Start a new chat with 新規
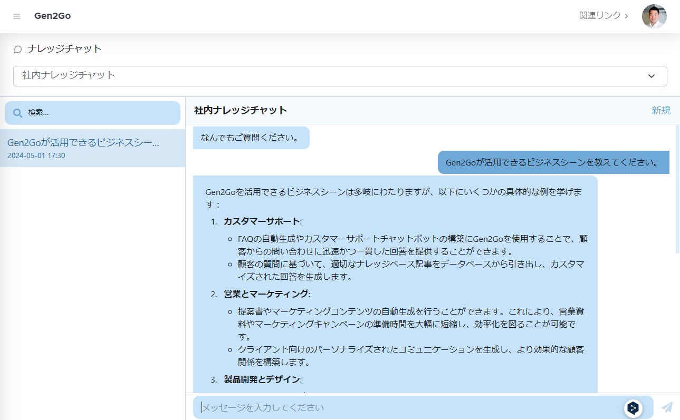The image size is (680, 420). (661, 110)
